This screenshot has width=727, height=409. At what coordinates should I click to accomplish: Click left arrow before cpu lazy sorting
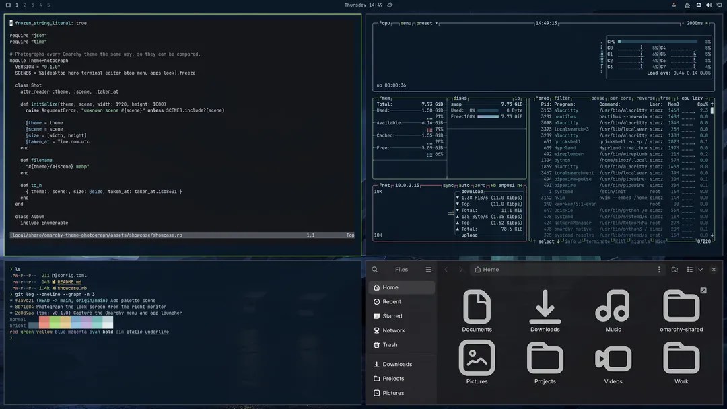click(677, 98)
